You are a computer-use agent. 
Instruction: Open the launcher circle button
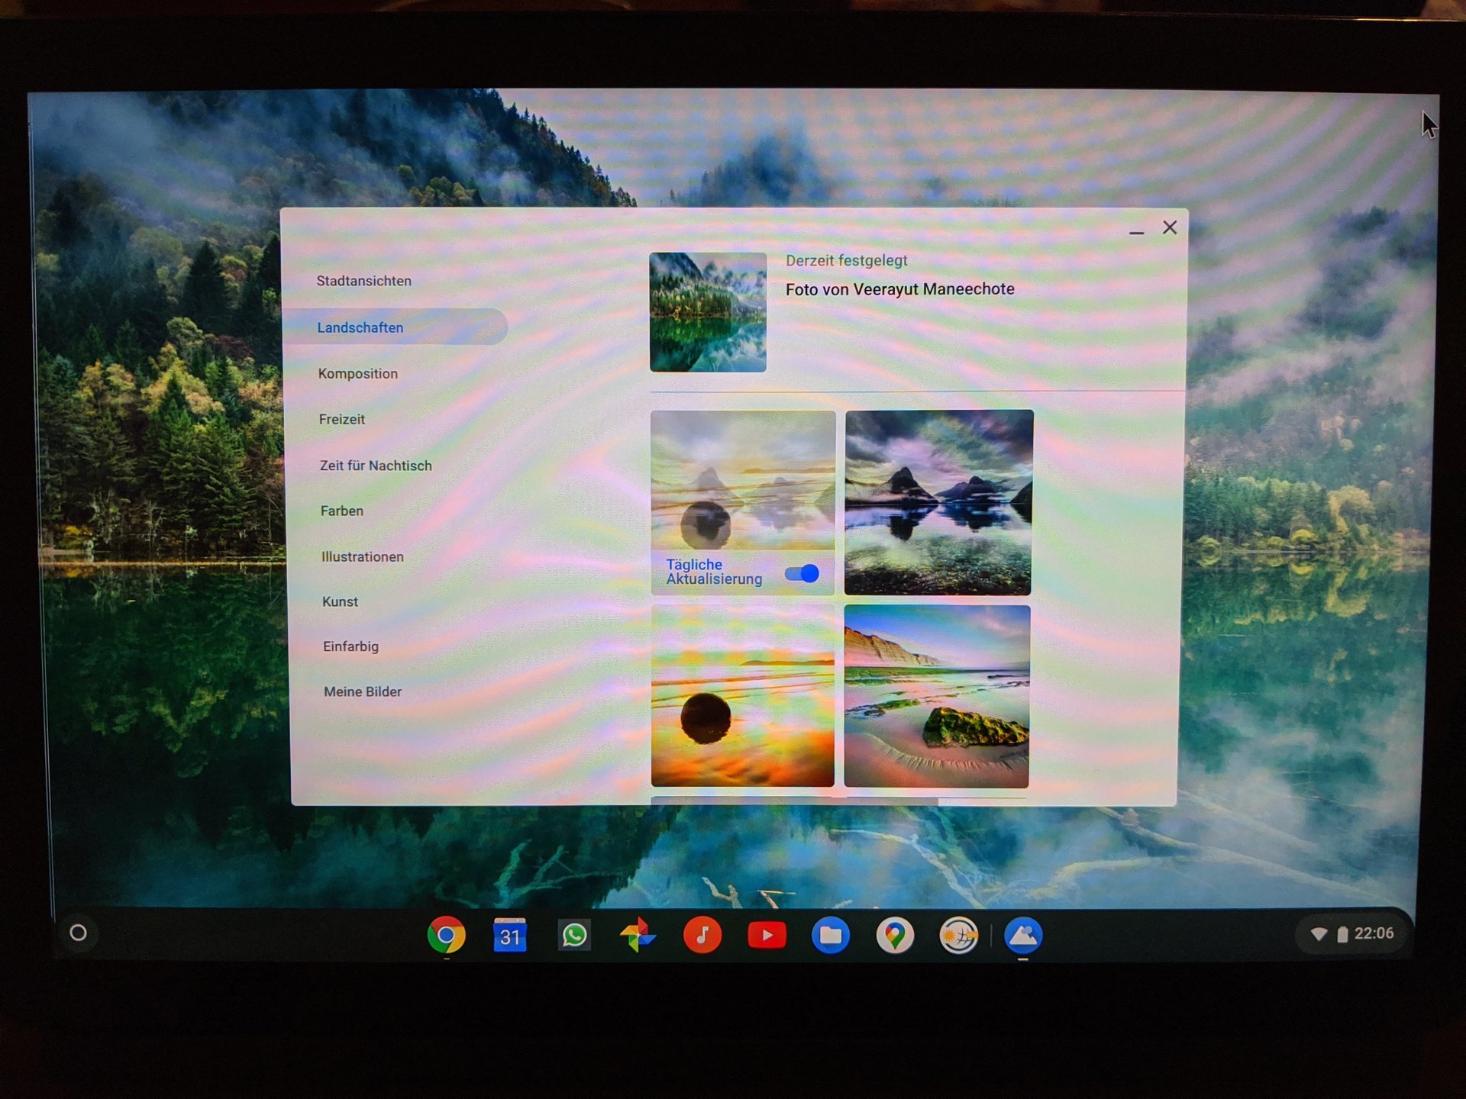tap(78, 933)
